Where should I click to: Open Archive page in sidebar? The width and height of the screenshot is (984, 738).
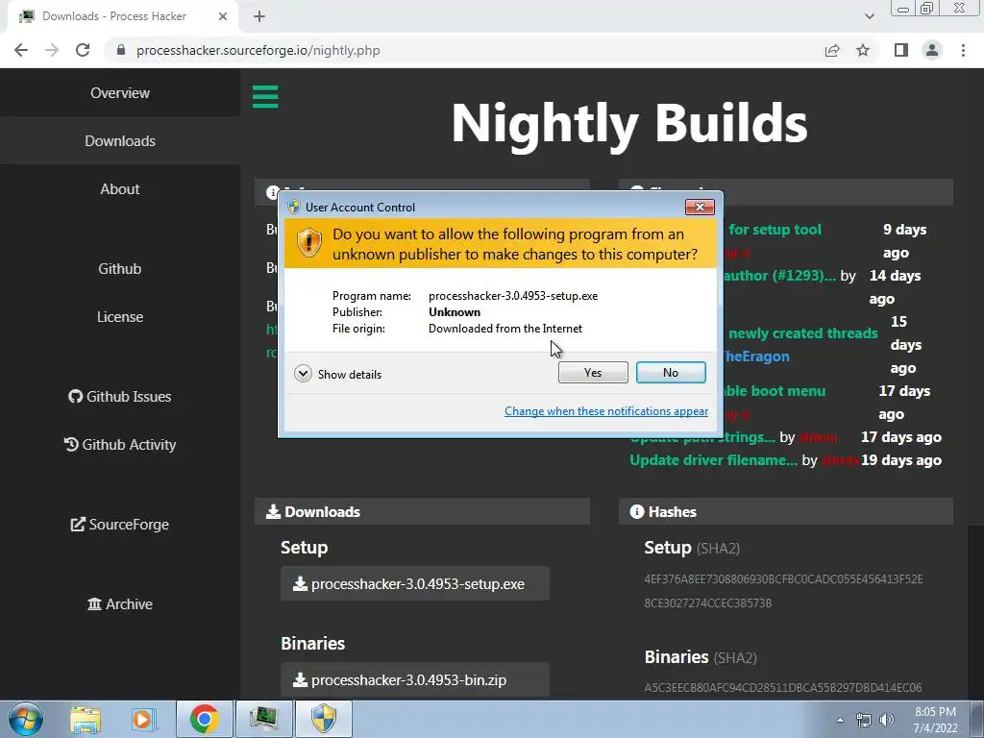pos(120,604)
